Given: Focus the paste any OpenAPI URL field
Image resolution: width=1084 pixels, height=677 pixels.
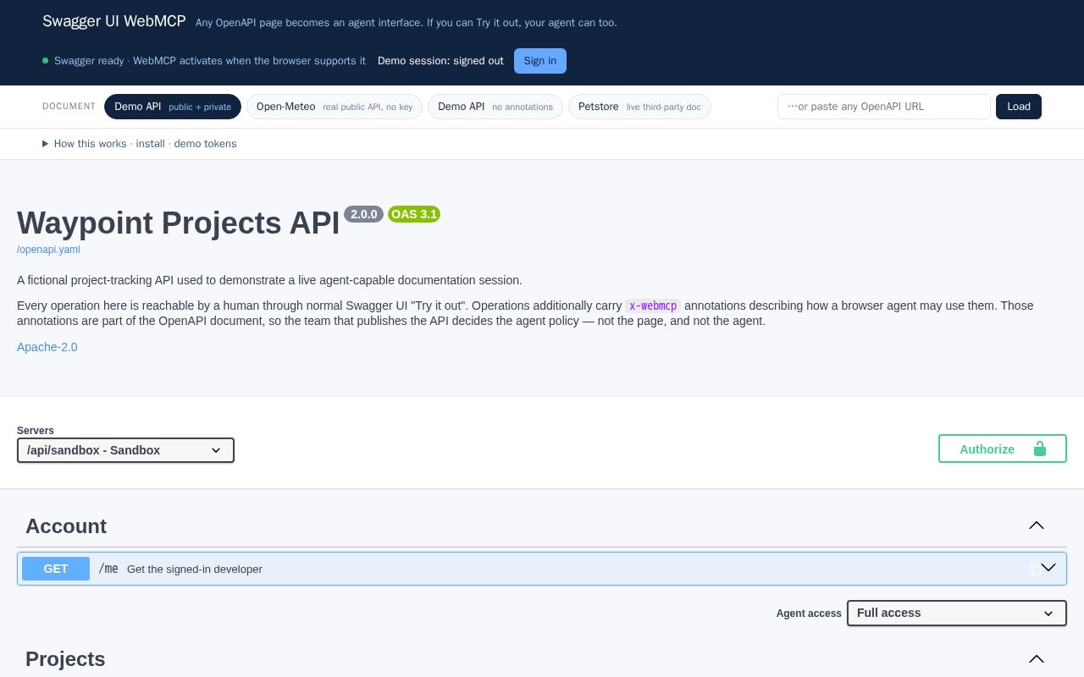Looking at the screenshot, I should pyautogui.click(x=884, y=107).
